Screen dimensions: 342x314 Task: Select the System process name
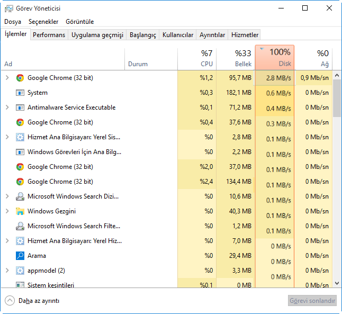click(x=38, y=93)
